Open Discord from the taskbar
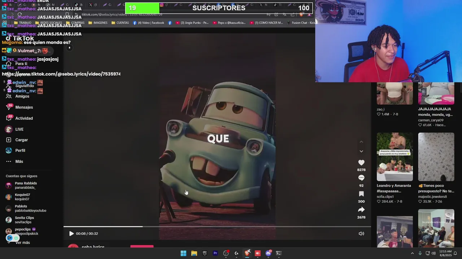Viewport: 462px width, 259px height. tap(268, 253)
